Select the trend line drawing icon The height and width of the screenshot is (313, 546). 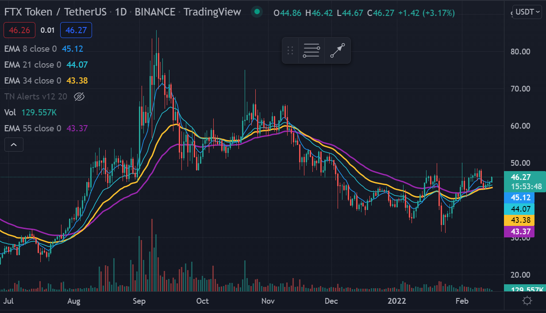click(337, 50)
